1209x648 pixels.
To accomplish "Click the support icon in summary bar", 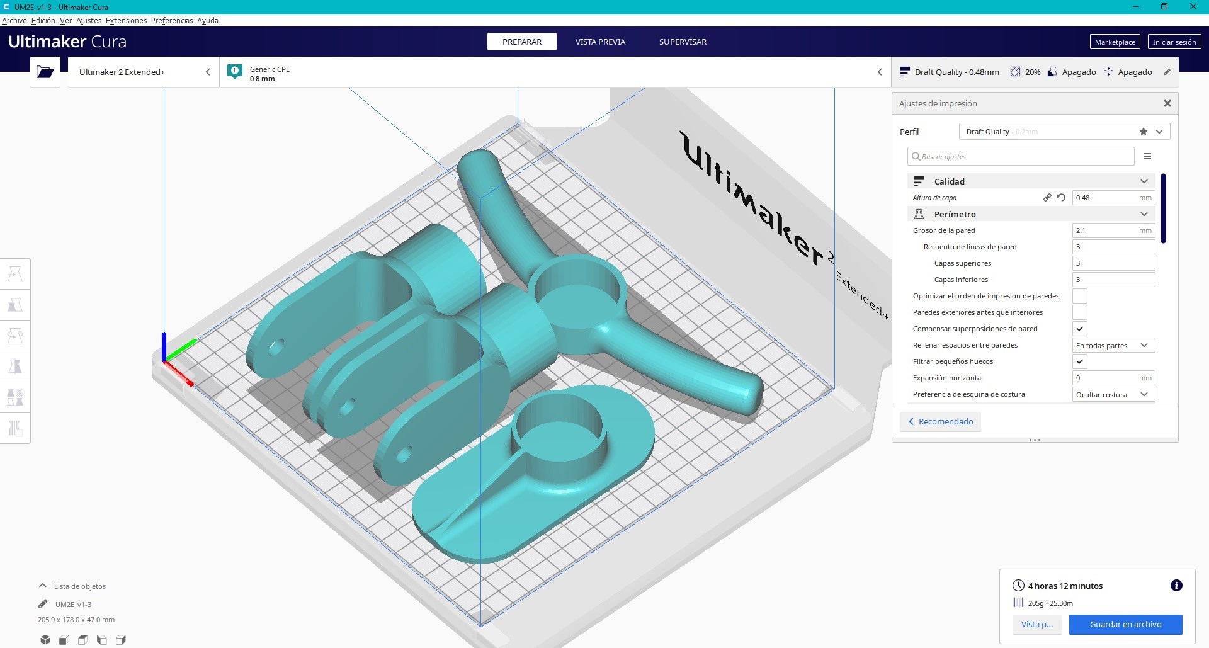I will tap(1052, 72).
